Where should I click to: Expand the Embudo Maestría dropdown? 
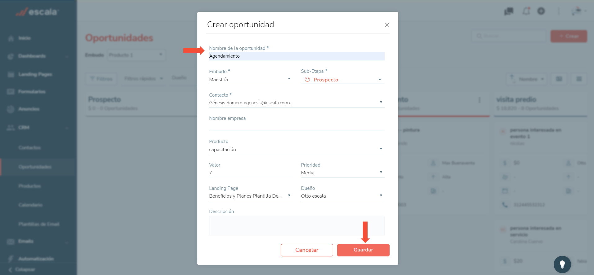click(x=251, y=79)
